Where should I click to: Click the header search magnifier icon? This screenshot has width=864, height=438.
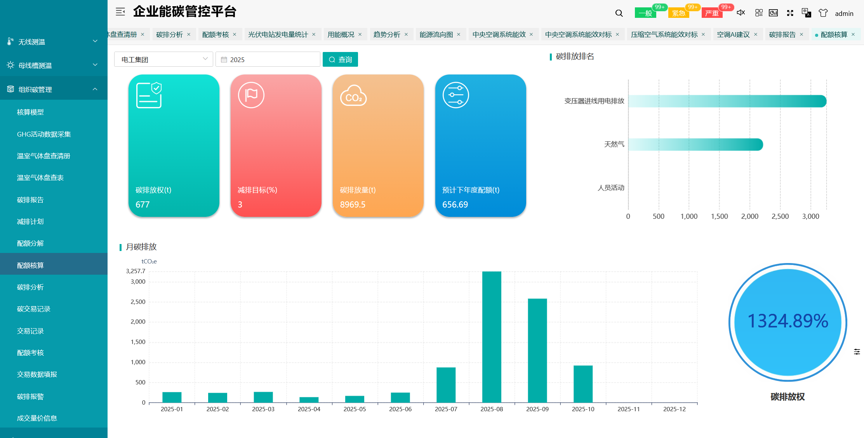click(619, 13)
